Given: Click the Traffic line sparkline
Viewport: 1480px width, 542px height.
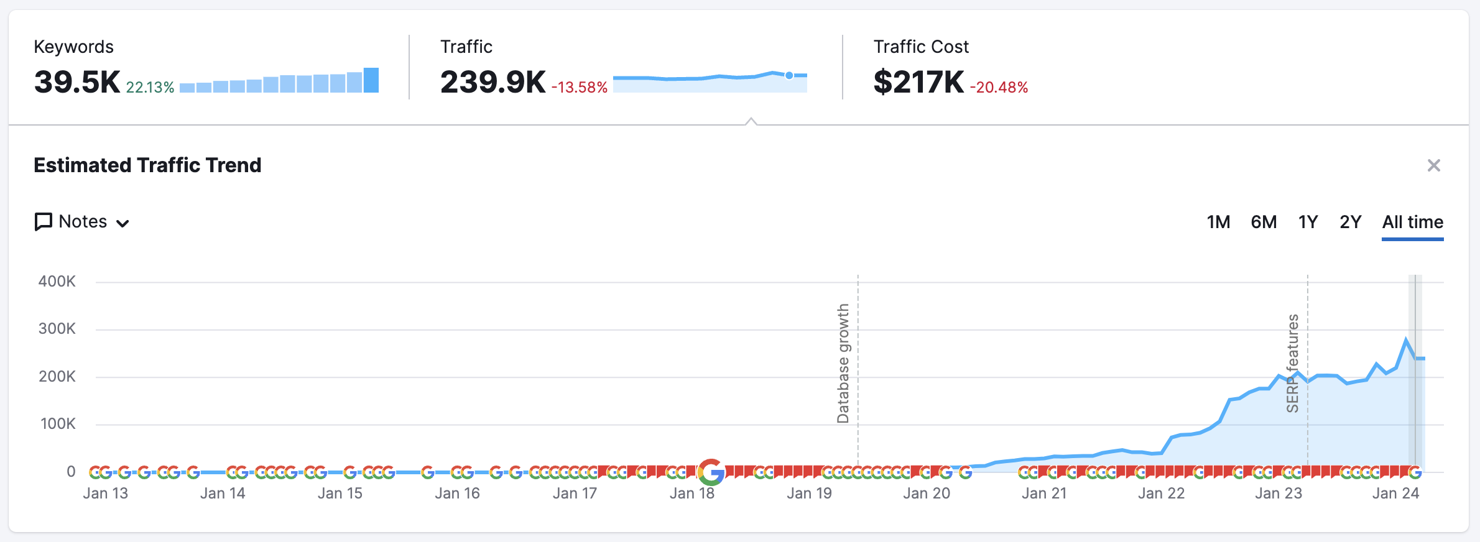Looking at the screenshot, I should (x=710, y=81).
